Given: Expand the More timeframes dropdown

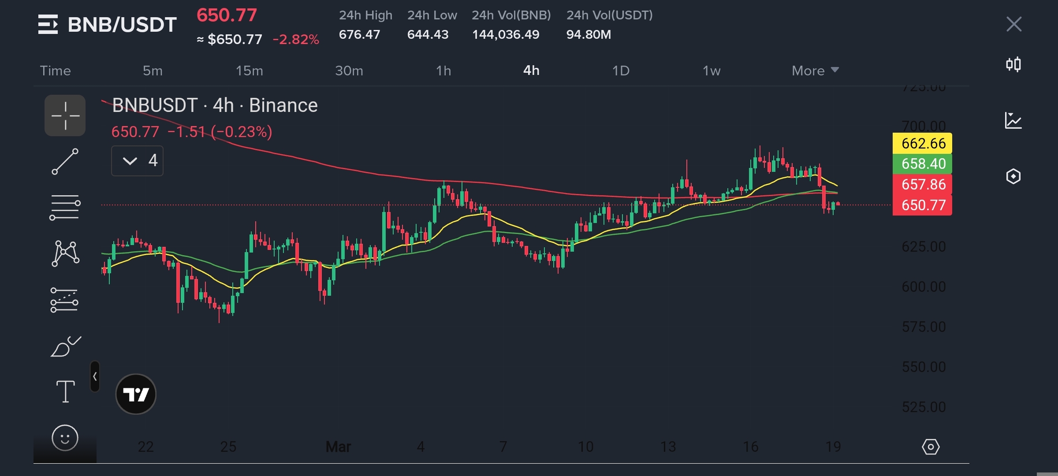Looking at the screenshot, I should point(815,71).
